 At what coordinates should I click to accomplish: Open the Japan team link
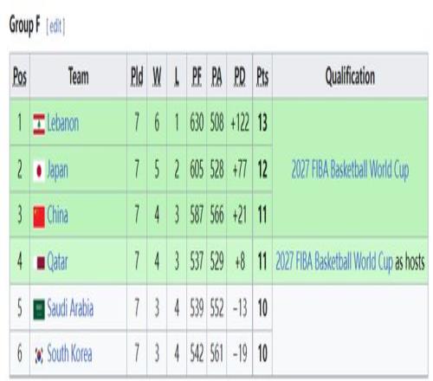tap(58, 171)
